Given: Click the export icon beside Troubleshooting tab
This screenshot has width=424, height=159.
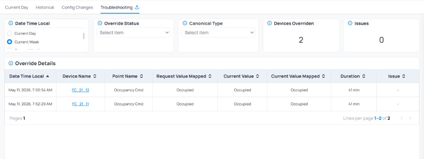Looking at the screenshot, I should coord(137,7).
